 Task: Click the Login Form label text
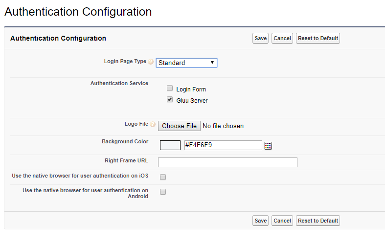191,89
